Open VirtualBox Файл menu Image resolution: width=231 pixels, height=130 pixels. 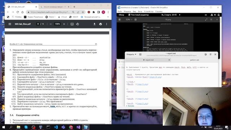[120, 11]
